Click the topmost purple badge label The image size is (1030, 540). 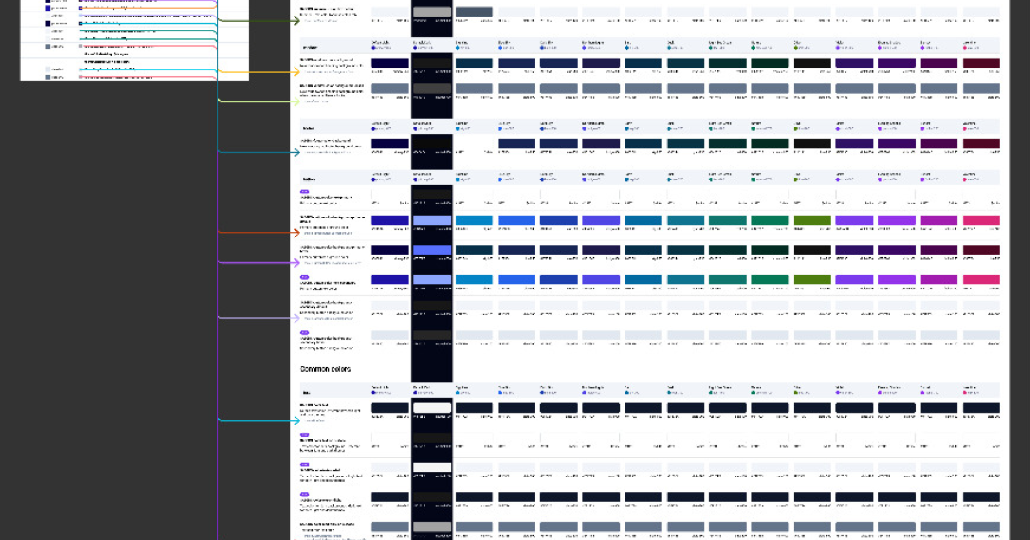(x=304, y=192)
